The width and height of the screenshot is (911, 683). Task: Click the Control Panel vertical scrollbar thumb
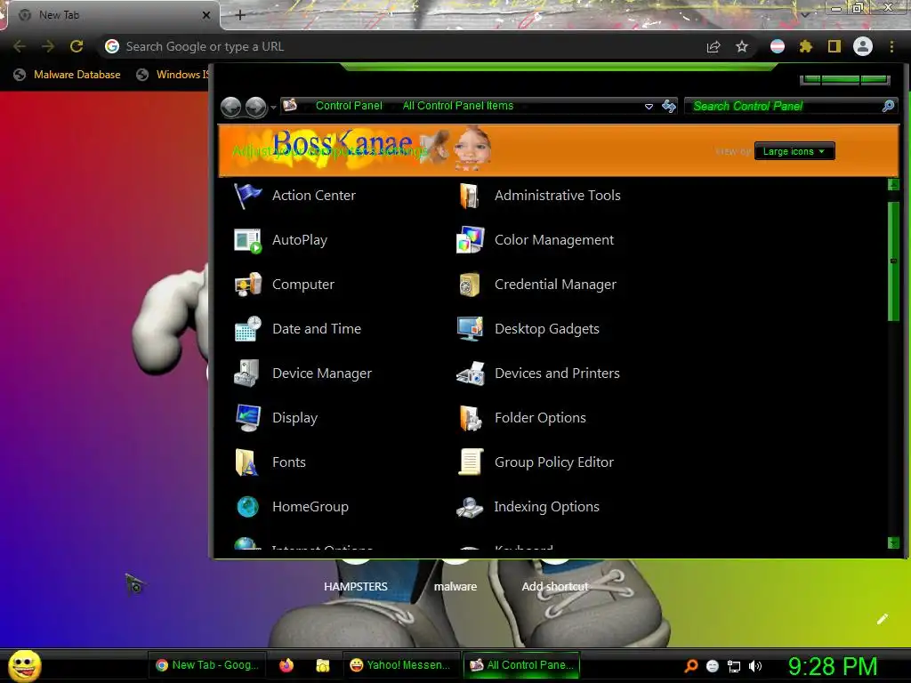pyautogui.click(x=893, y=261)
